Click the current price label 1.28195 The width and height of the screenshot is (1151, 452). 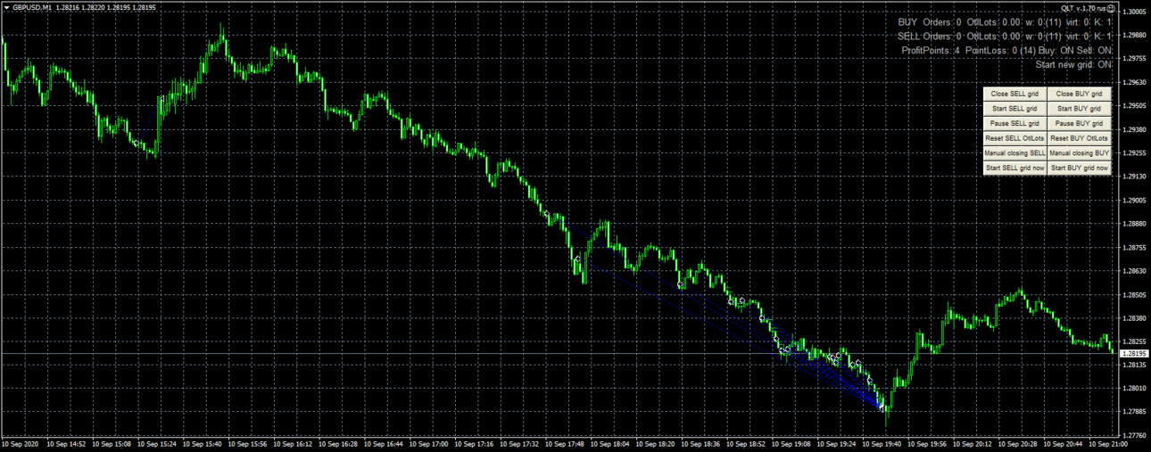(x=1133, y=354)
